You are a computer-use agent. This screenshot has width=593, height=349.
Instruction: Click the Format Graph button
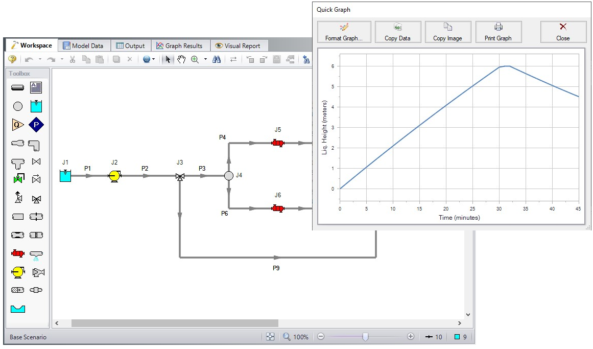[x=343, y=32]
